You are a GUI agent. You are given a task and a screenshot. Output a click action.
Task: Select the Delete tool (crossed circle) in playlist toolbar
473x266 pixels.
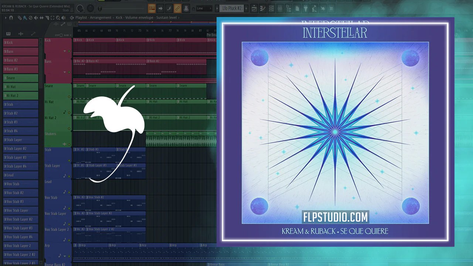30,18
